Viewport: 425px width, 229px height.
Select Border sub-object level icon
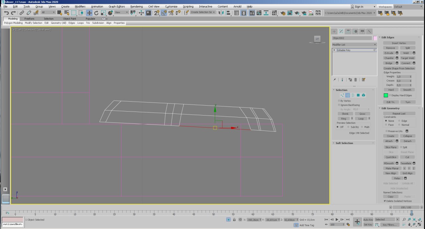click(353, 95)
